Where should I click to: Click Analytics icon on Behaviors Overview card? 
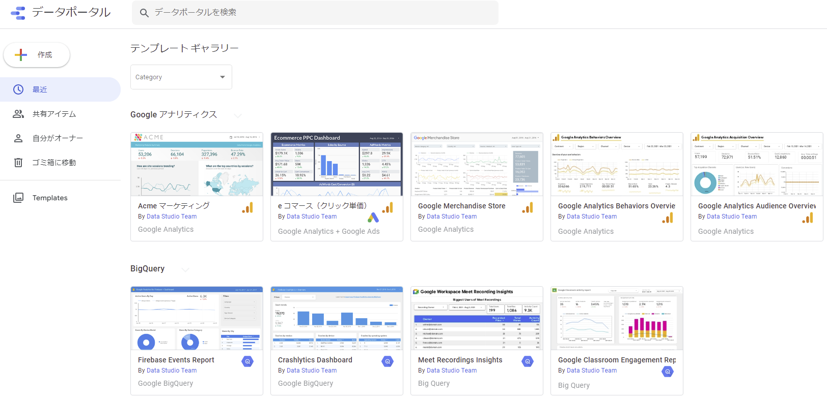tap(668, 218)
